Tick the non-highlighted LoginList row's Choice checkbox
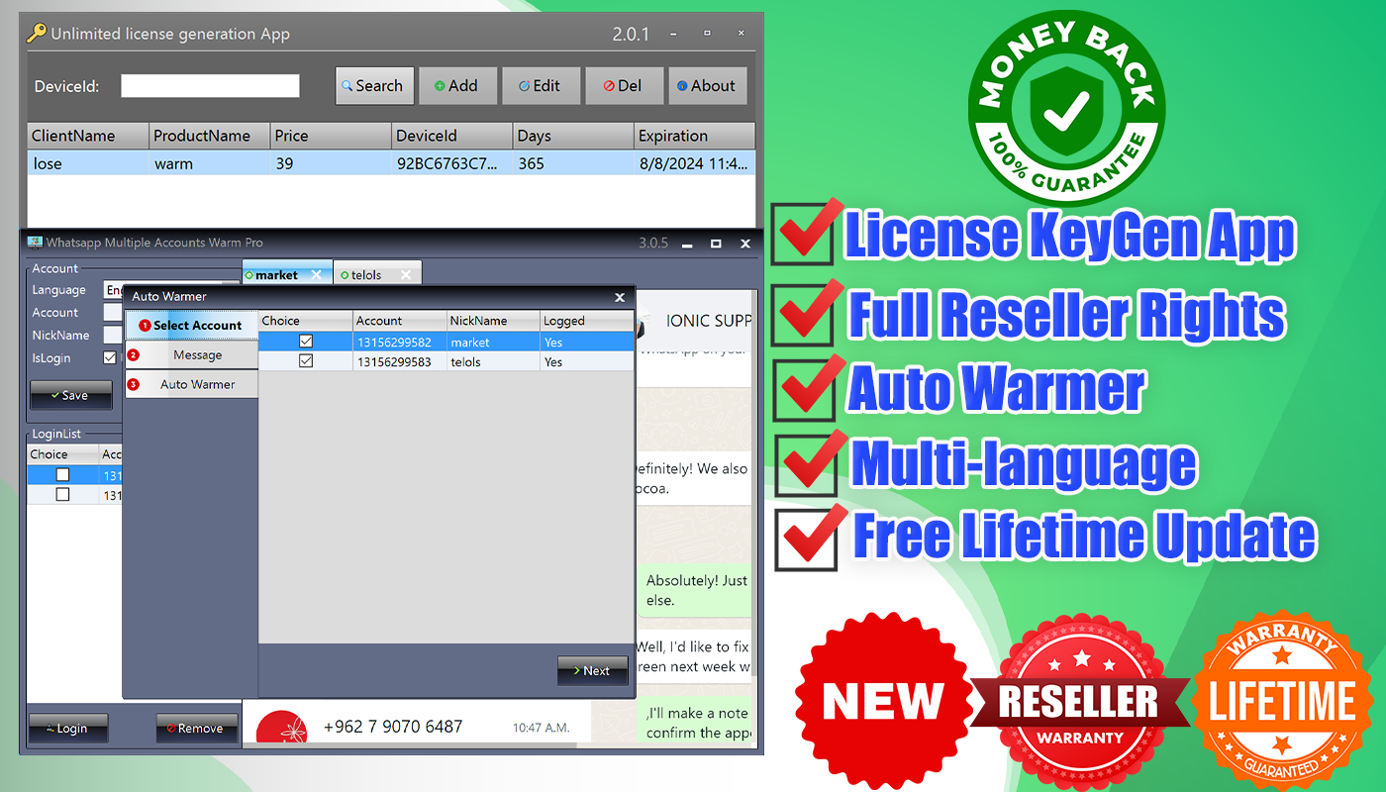The image size is (1386, 792). tap(62, 495)
